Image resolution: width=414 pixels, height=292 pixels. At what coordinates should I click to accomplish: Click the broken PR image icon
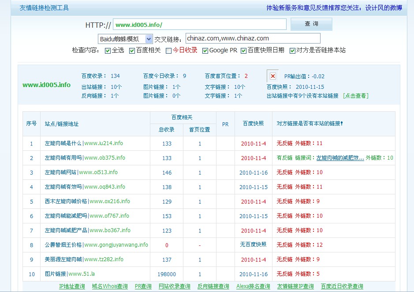pyautogui.click(x=273, y=76)
